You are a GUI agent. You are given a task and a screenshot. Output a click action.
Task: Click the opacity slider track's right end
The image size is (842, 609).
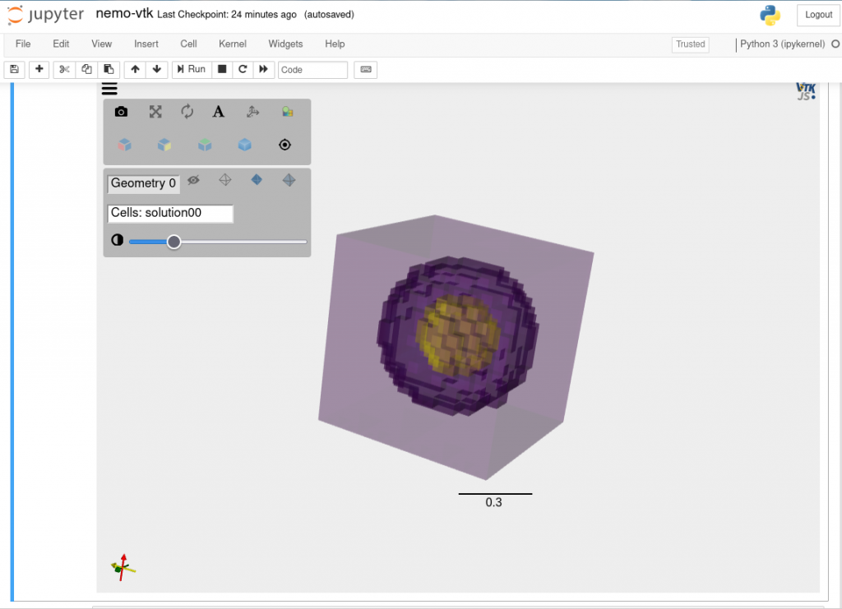(x=304, y=242)
